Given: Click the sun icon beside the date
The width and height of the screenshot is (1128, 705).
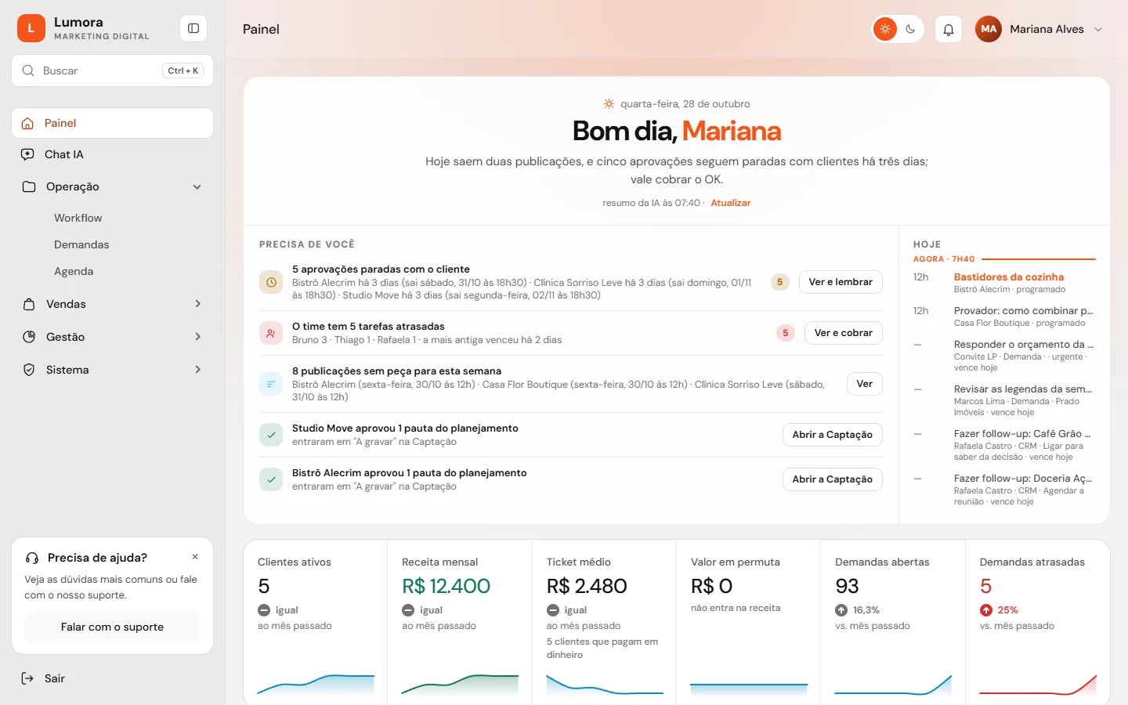Looking at the screenshot, I should click(609, 103).
